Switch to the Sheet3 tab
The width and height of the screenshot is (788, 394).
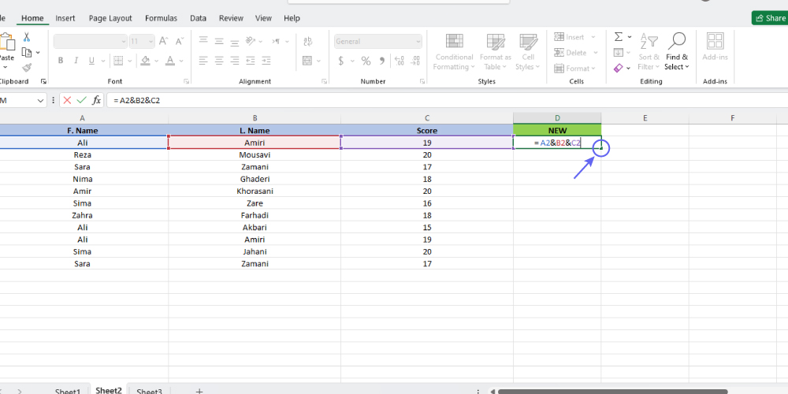pos(149,391)
